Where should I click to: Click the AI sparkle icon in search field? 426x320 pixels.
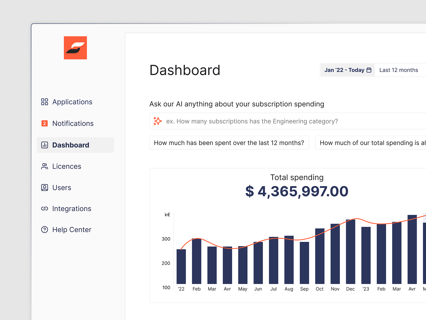pos(158,121)
